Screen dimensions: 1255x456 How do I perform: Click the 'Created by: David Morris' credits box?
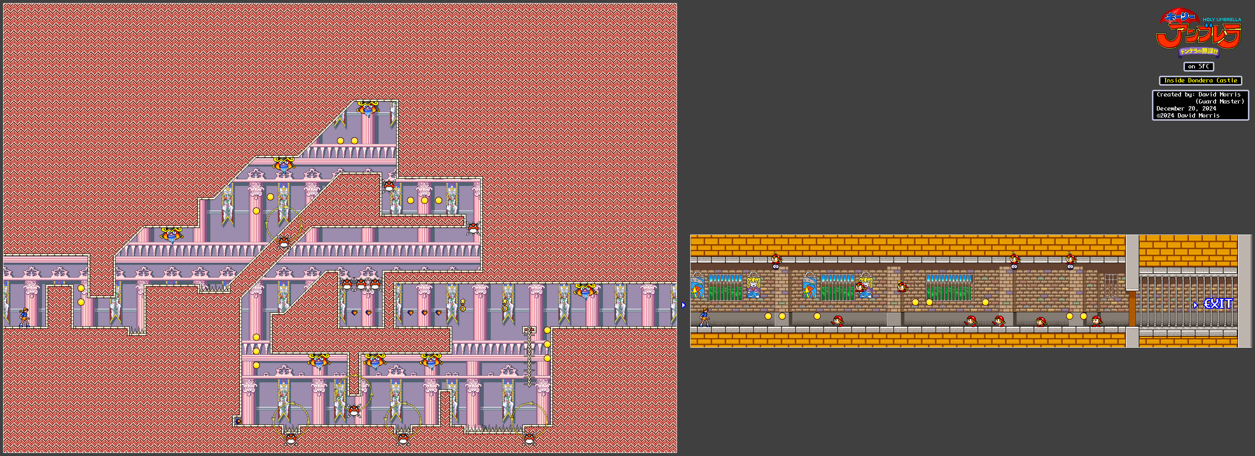(x=1200, y=105)
